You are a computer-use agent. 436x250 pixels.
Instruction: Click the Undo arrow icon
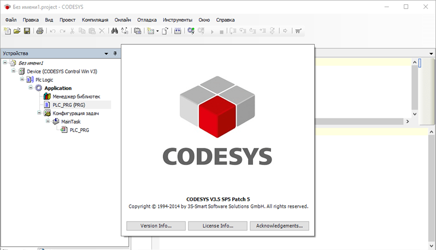coord(52,31)
